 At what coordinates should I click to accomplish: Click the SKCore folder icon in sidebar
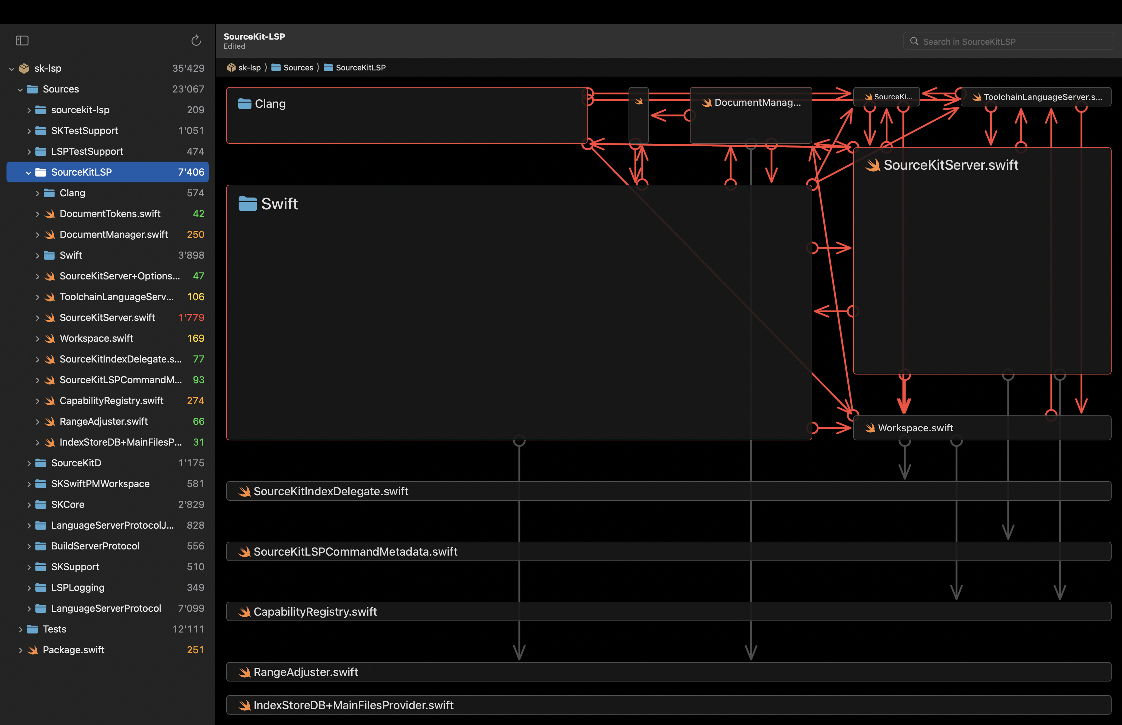click(x=41, y=505)
